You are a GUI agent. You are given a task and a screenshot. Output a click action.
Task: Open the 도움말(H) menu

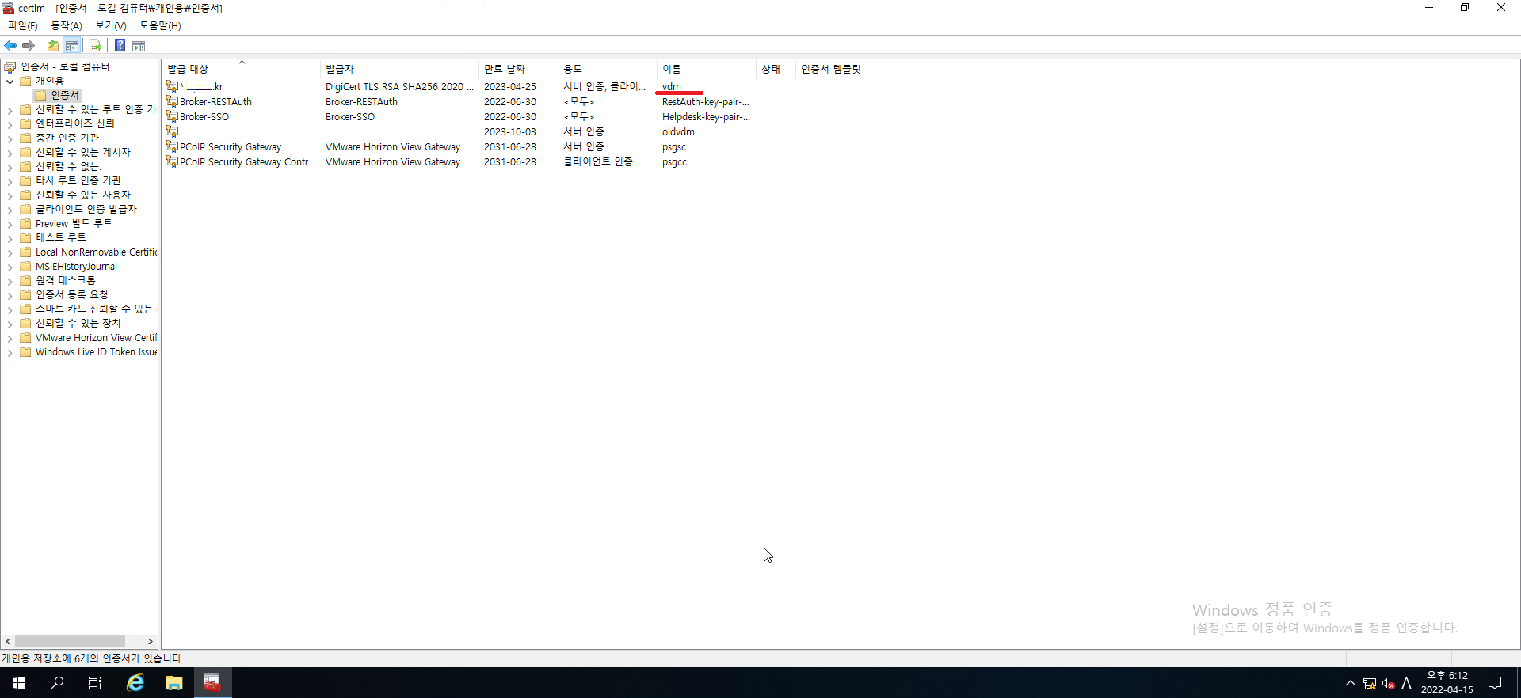(160, 25)
